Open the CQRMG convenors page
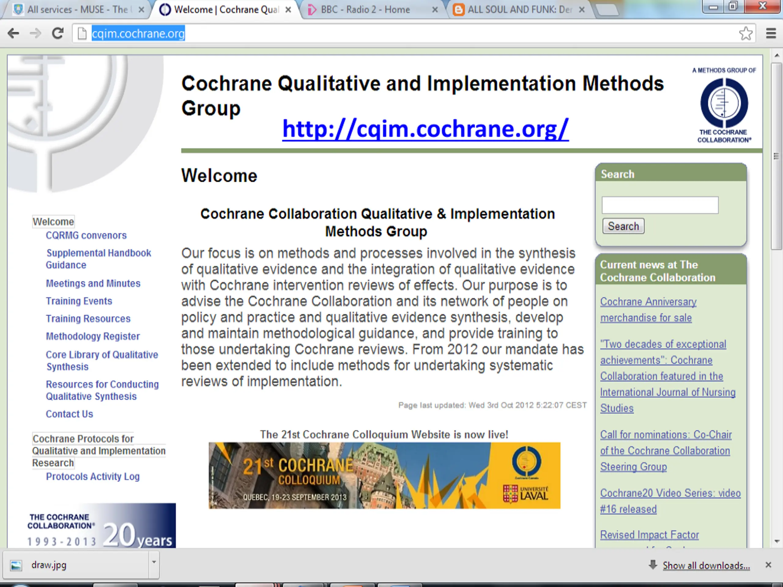Viewport: 783px width, 587px height. pyautogui.click(x=86, y=236)
